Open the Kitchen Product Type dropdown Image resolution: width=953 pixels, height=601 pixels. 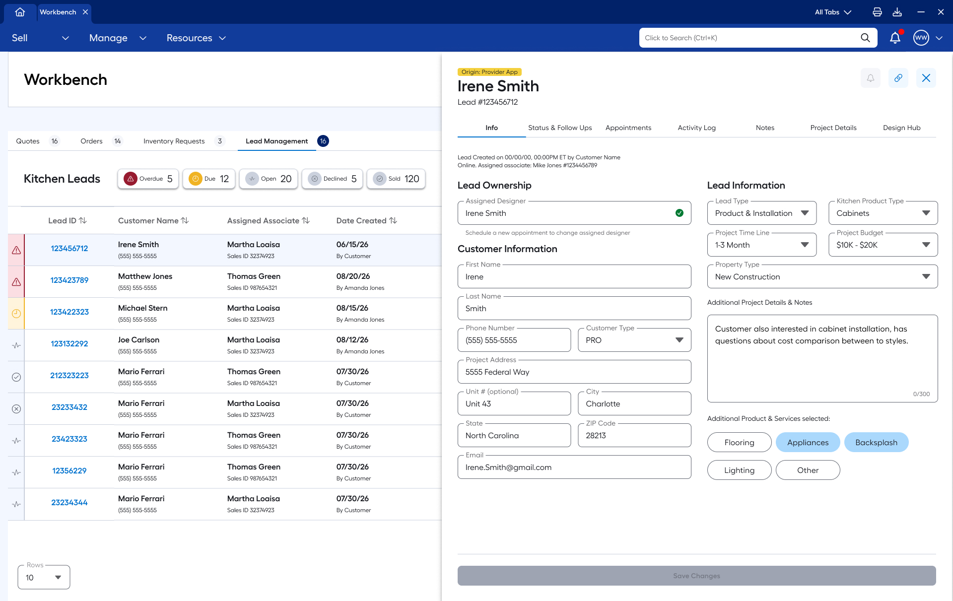[883, 213]
